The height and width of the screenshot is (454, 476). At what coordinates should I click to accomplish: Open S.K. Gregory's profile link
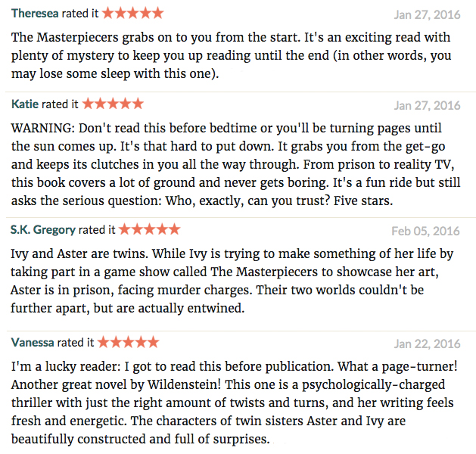43,230
